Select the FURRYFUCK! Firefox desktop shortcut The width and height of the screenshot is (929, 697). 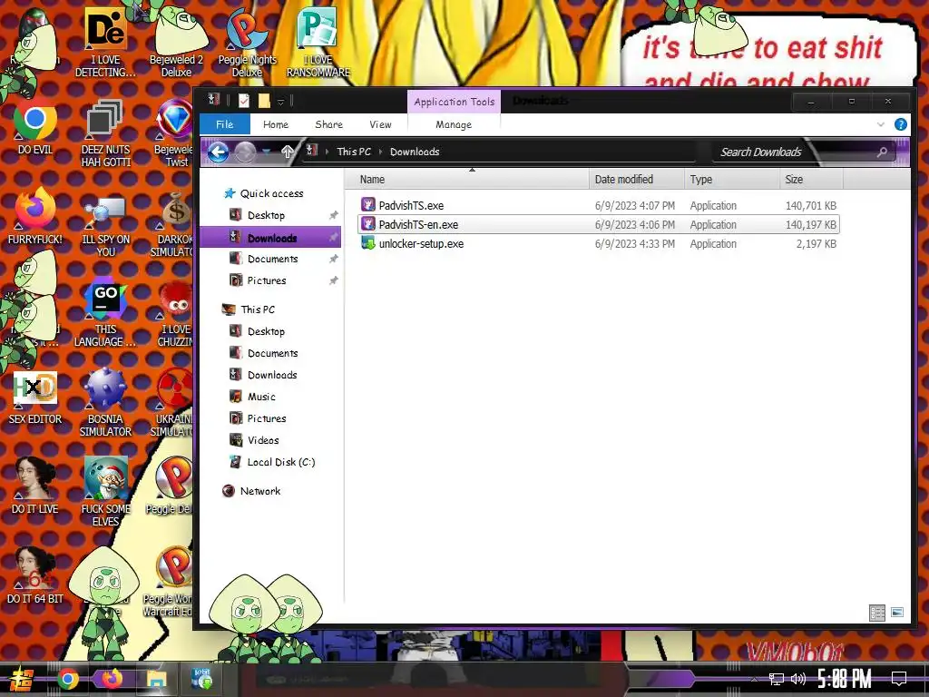pos(35,216)
